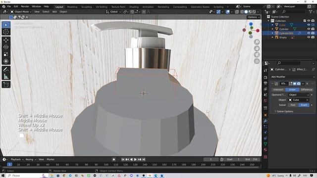317x178 pixels.
Task: Open the Operand Type Object dropdown
Action: pyautogui.click(x=299, y=95)
